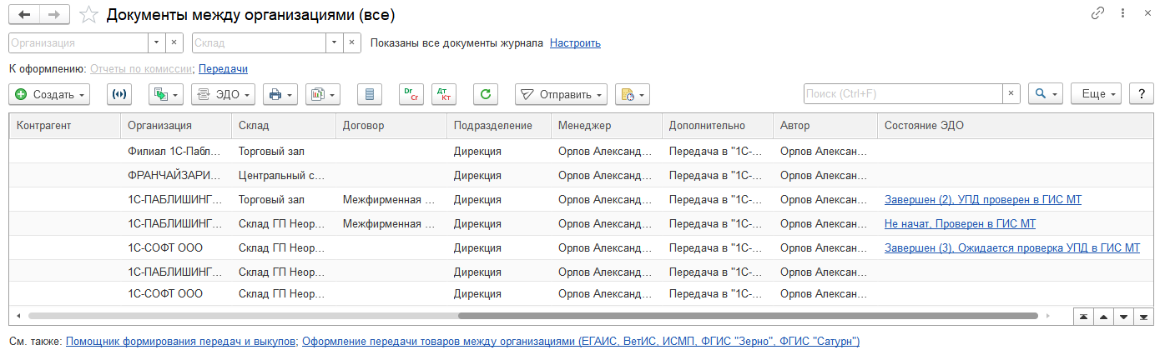This screenshot has height=355, width=1160.
Task: Open the ЭДО menu
Action: 222,95
